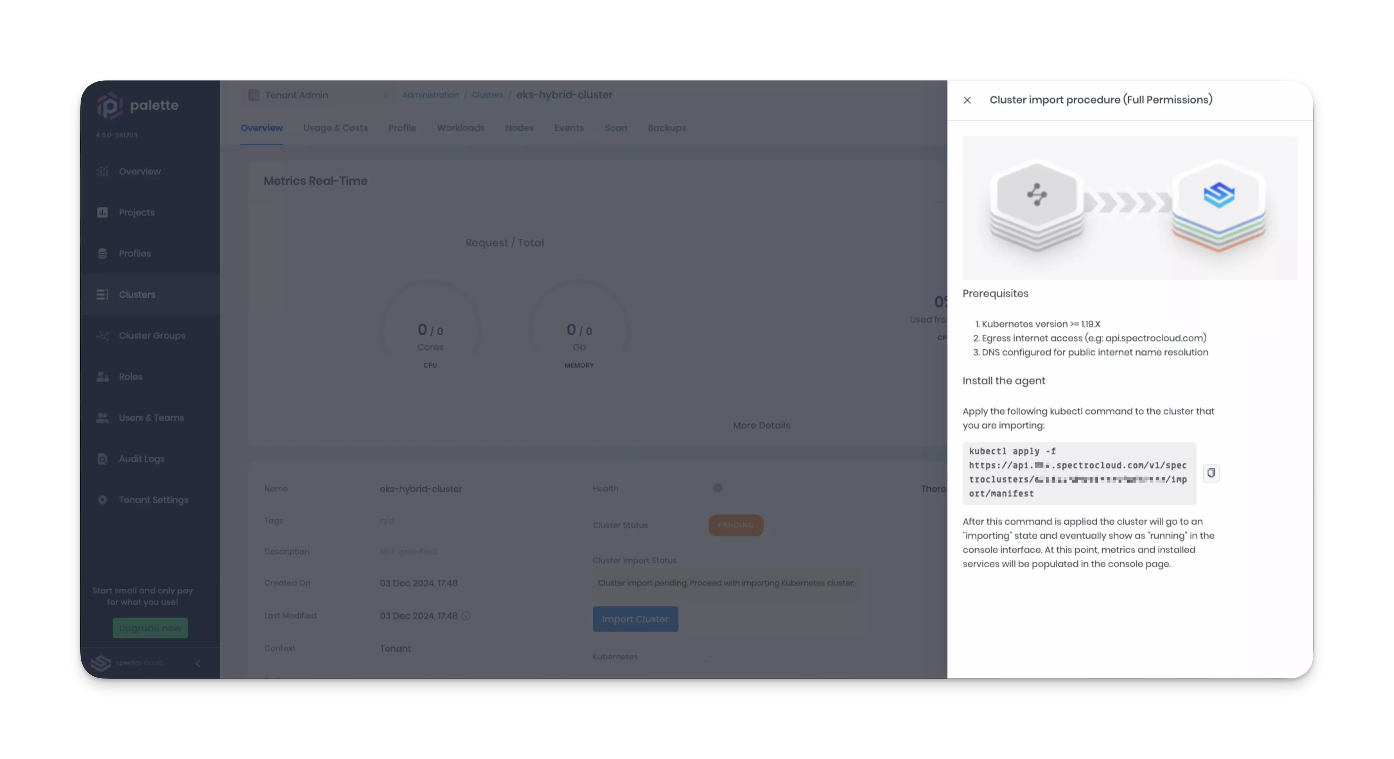Click the Upgrade now button
This screenshot has height=759, width=1394.
150,628
